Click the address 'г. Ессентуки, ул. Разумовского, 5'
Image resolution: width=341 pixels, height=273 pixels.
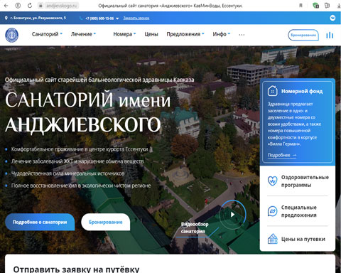point(38,18)
